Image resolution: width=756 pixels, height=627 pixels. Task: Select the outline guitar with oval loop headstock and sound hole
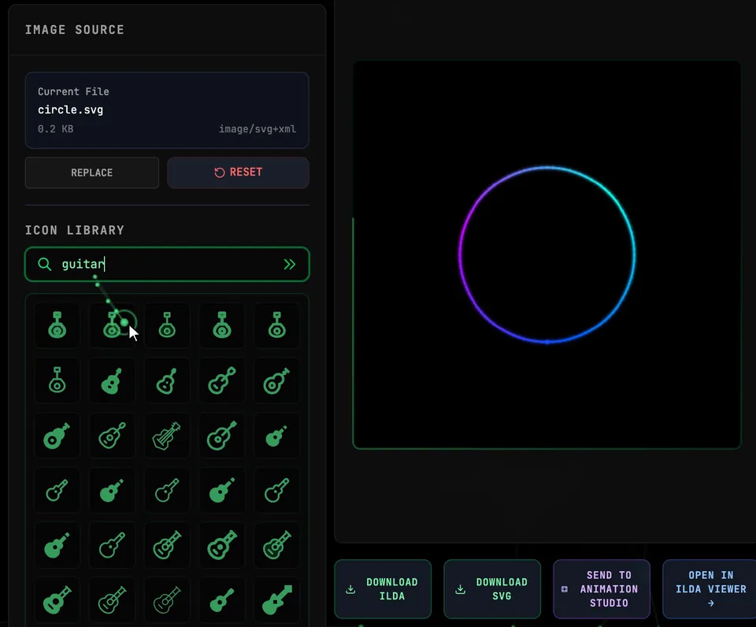(112, 436)
